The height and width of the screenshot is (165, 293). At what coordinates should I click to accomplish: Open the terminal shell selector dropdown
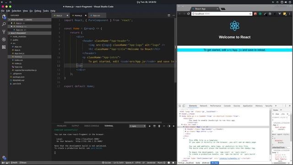(137, 126)
